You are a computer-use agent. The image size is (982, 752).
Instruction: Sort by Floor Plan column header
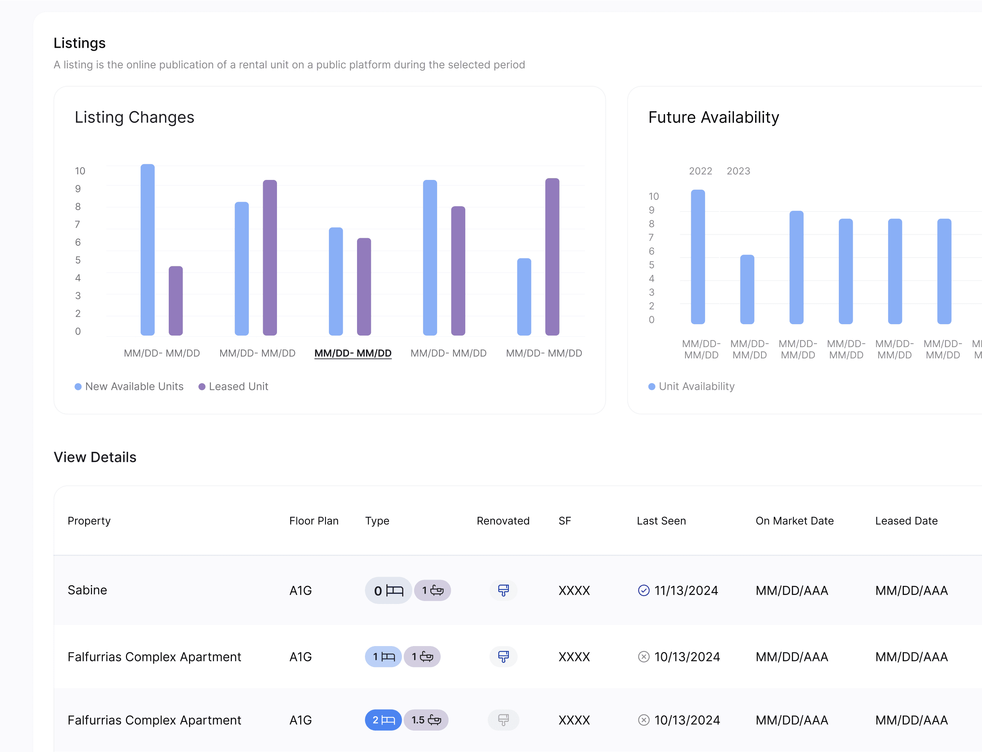point(314,521)
